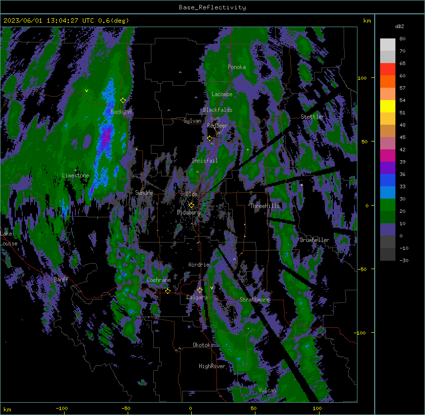
Task: Click the km unit label at bottom left
Action: [x=7, y=409]
